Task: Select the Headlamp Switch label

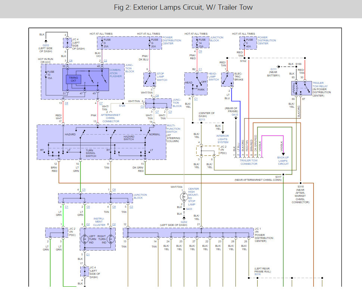Action: pyautogui.click(x=213, y=76)
